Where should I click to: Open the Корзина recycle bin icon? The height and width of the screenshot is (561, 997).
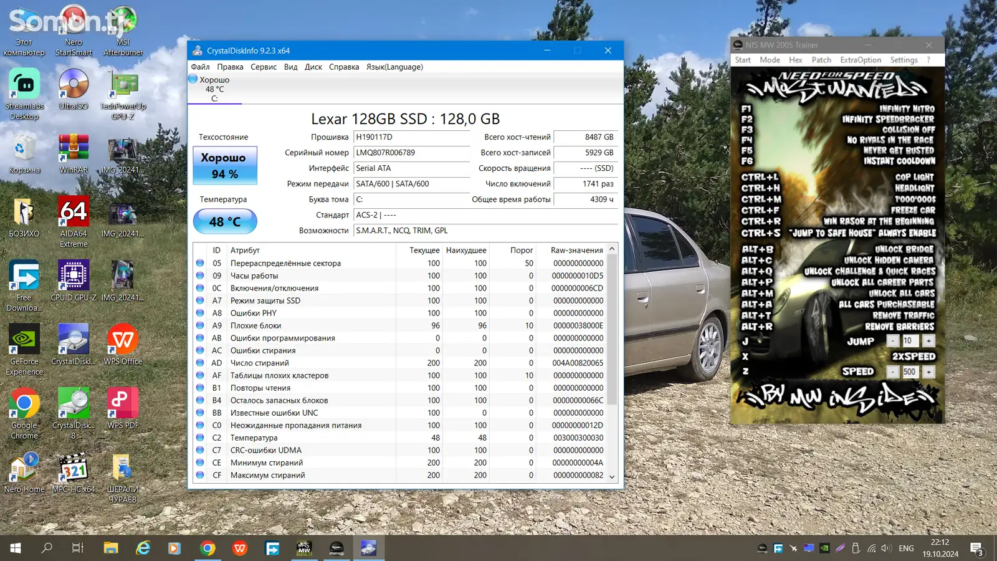(24, 154)
